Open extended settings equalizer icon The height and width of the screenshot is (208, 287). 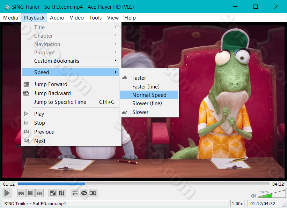[62, 193]
